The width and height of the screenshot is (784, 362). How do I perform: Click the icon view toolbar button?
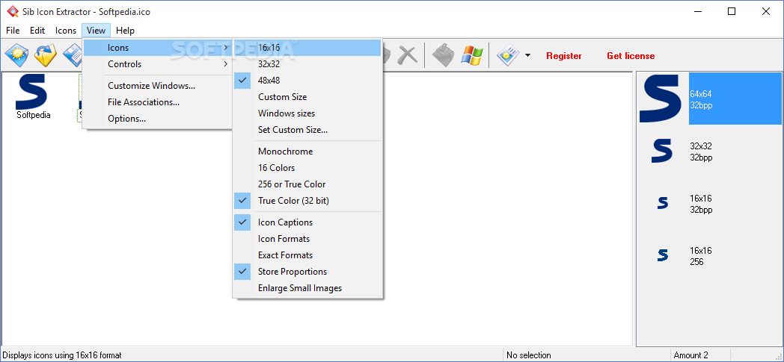508,54
